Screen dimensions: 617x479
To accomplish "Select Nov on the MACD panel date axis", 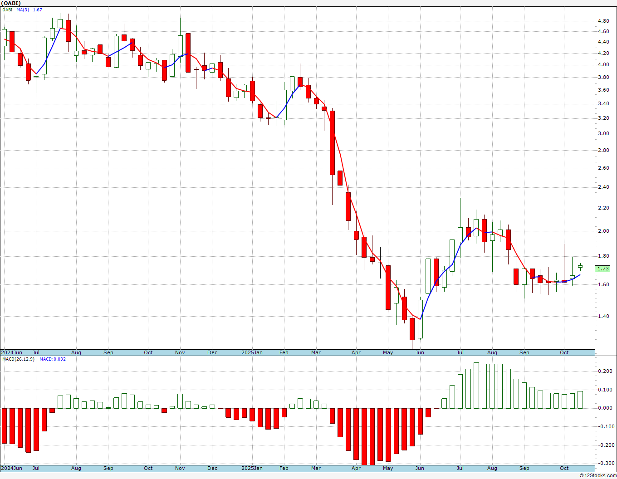I will click(180, 468).
